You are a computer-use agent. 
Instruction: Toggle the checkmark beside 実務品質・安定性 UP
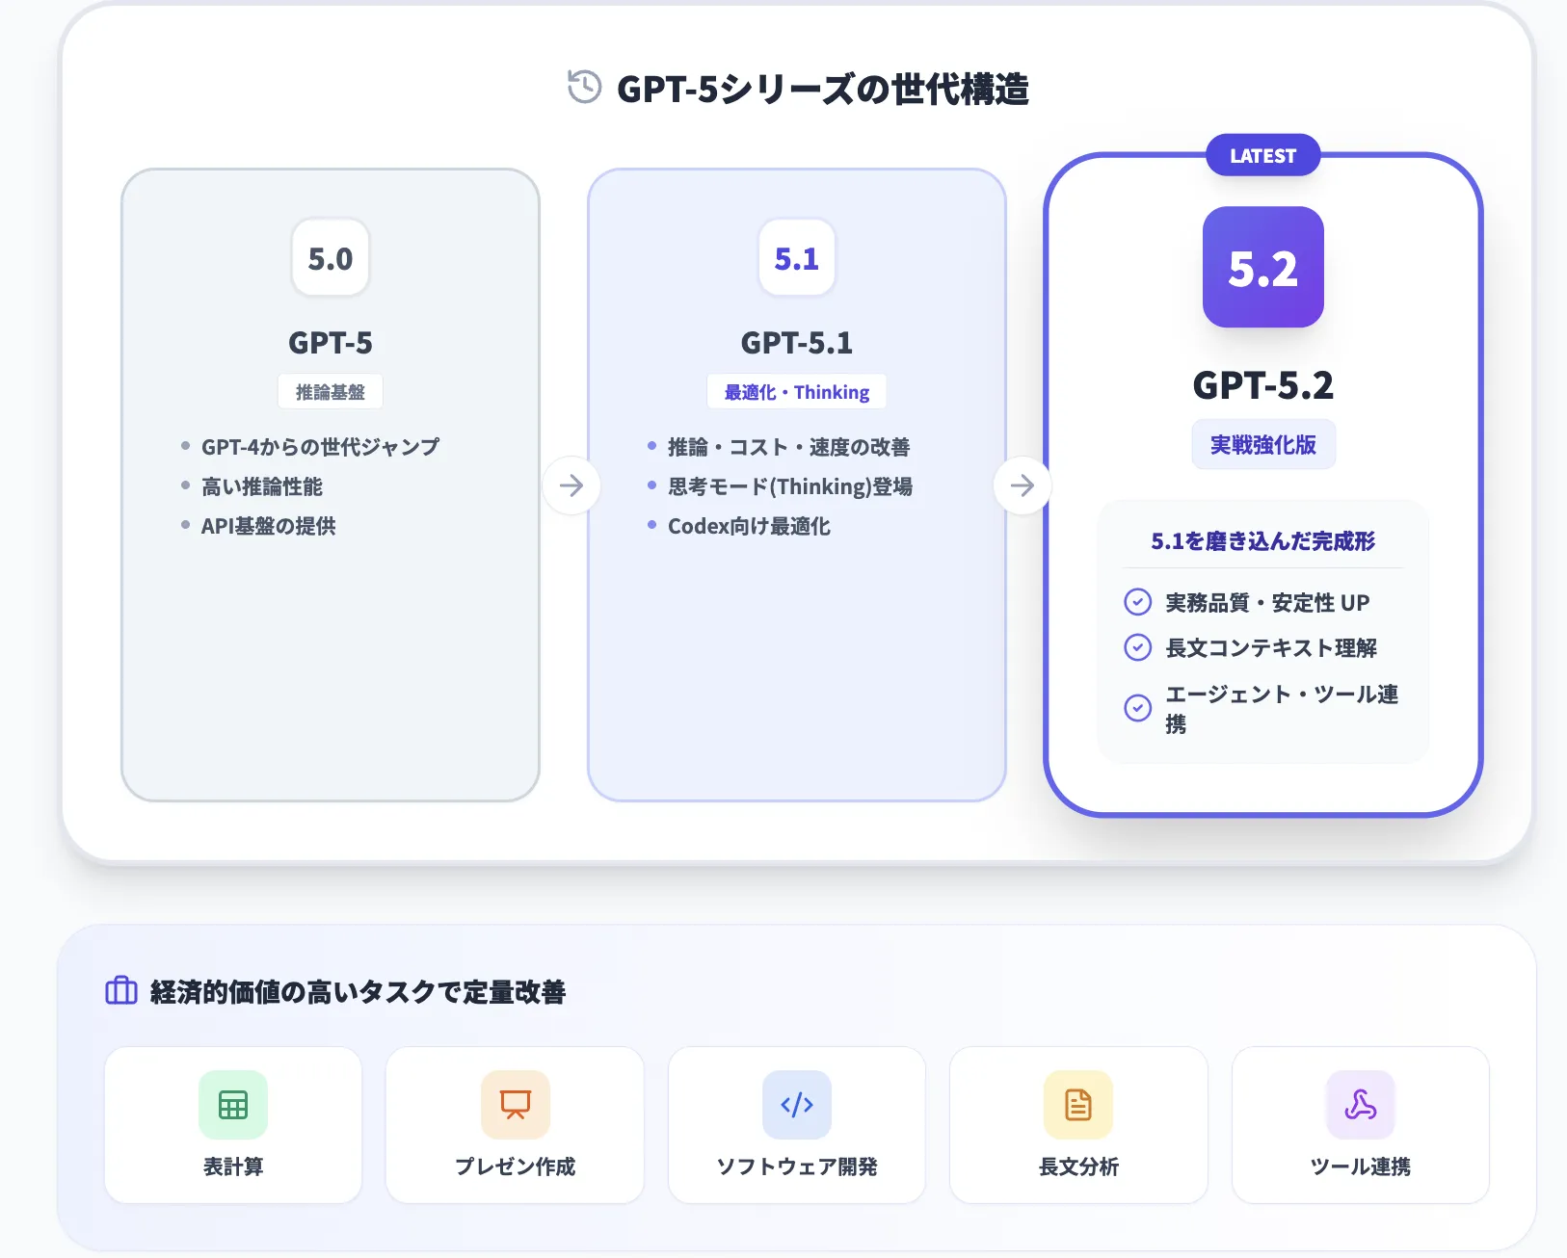point(1137,602)
